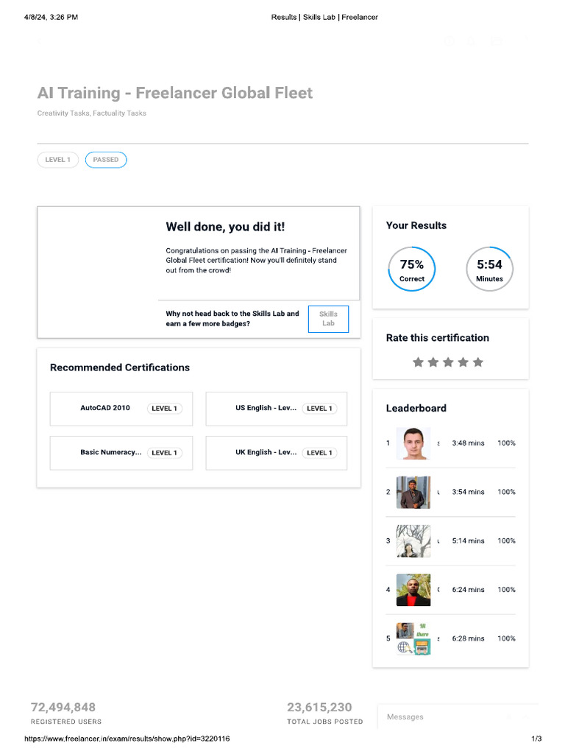Rate the certification one star
This screenshot has width=565, height=754.
coord(418,362)
